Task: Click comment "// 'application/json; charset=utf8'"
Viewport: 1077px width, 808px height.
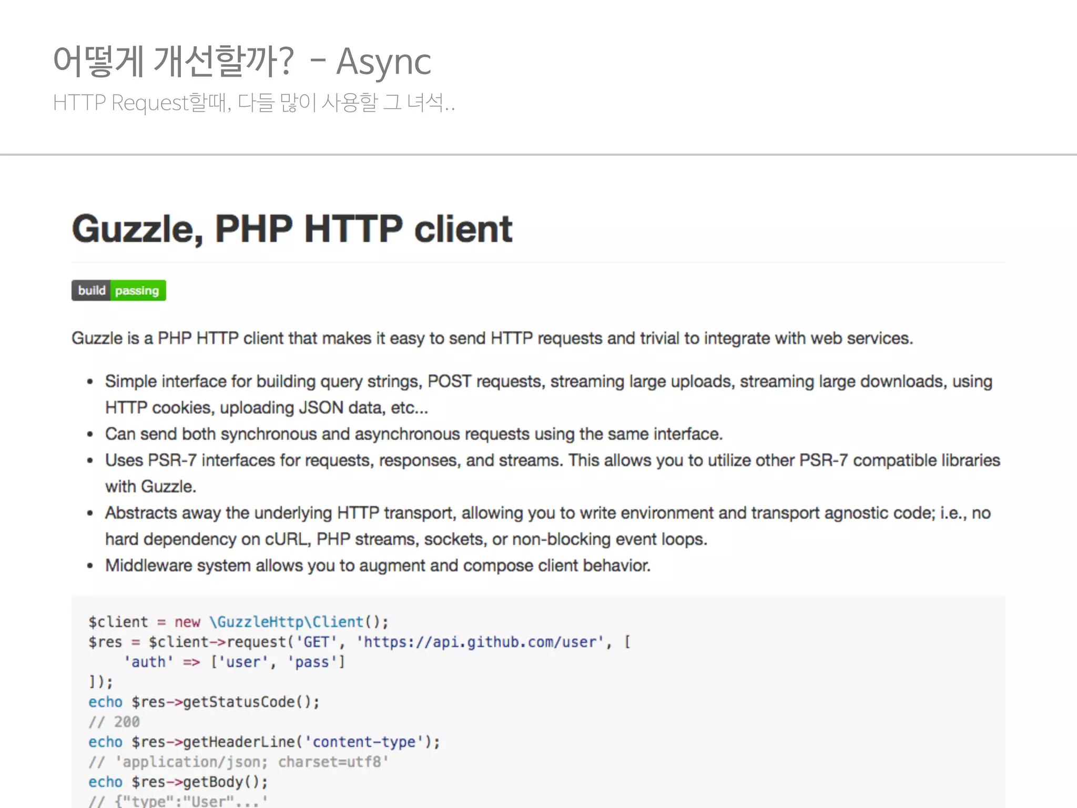Action: tap(239, 762)
